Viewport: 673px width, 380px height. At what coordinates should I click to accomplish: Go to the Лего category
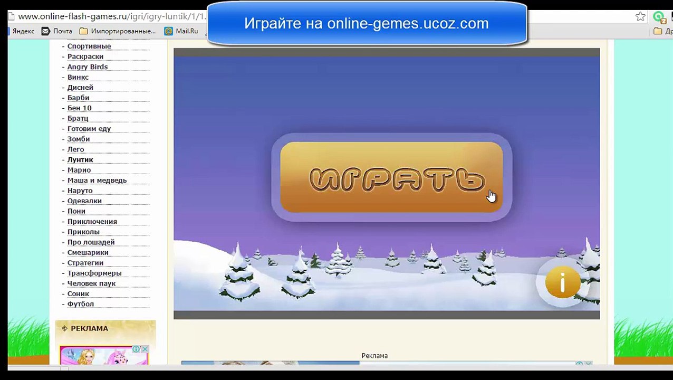pos(75,149)
